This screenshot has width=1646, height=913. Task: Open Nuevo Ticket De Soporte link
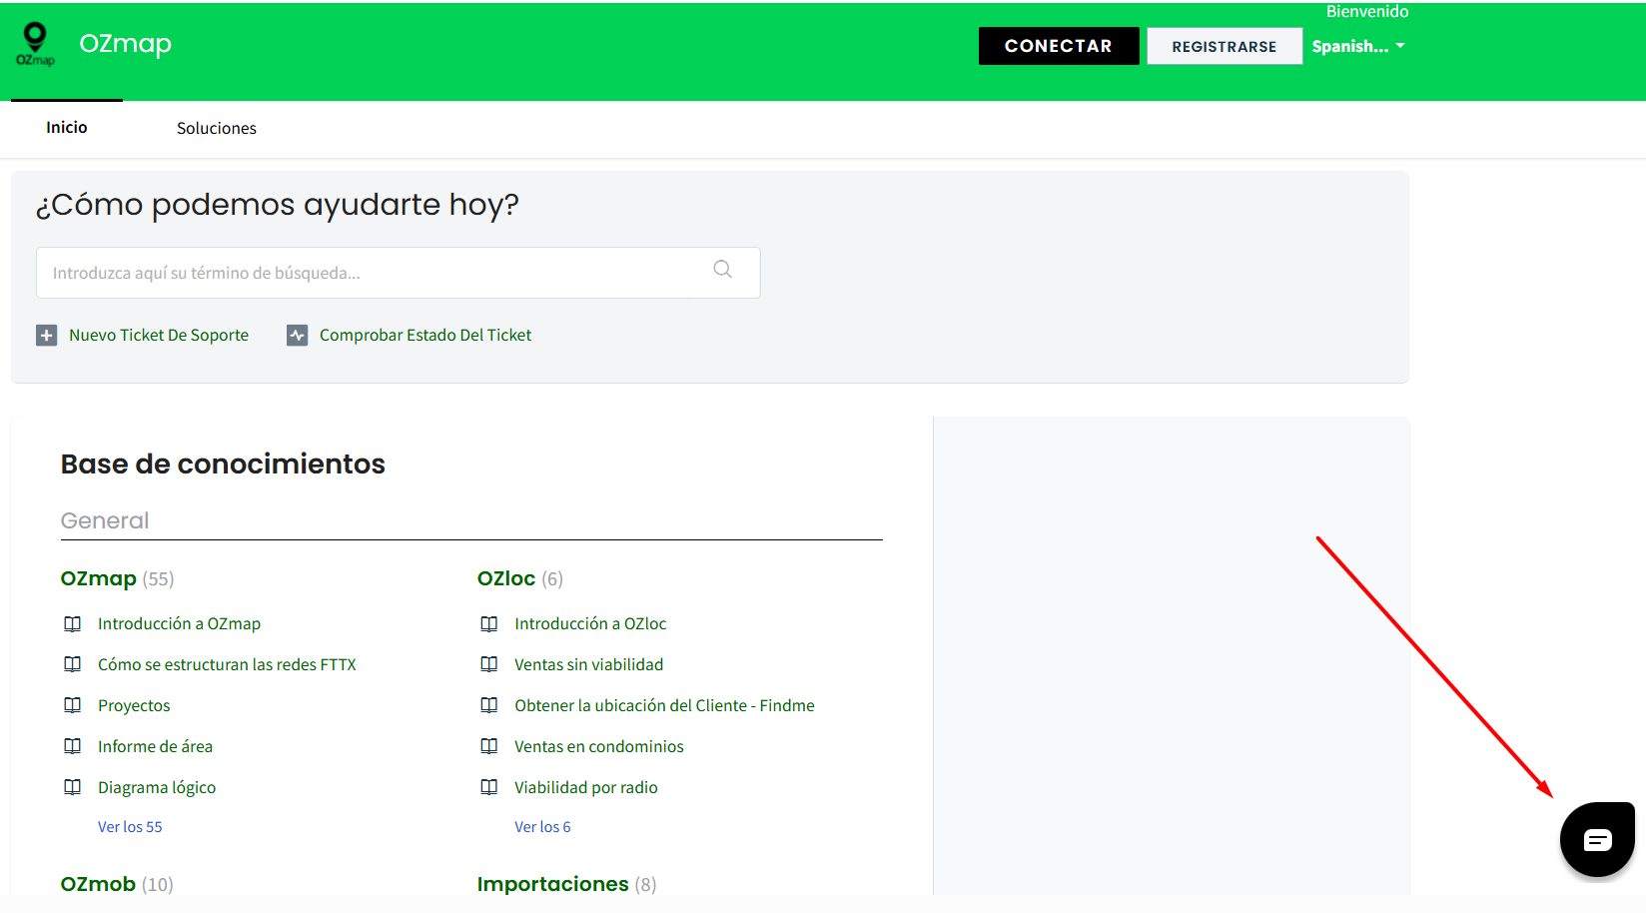(159, 336)
